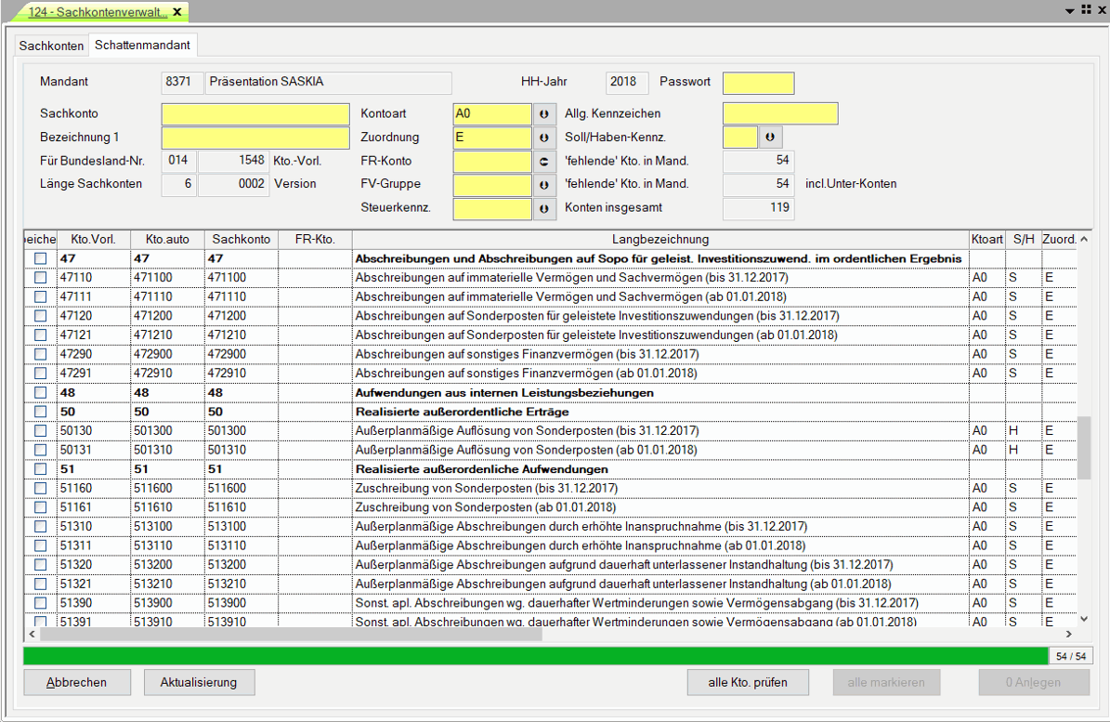This screenshot has width=1110, height=722.
Task: Close the 124 - Sachkontenverwaltung document tab
Action: (177, 12)
